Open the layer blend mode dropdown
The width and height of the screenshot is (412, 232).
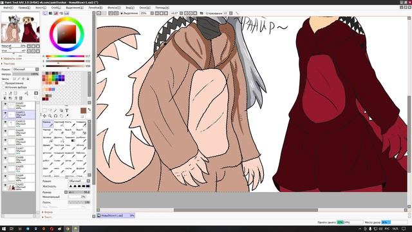click(x=26, y=70)
